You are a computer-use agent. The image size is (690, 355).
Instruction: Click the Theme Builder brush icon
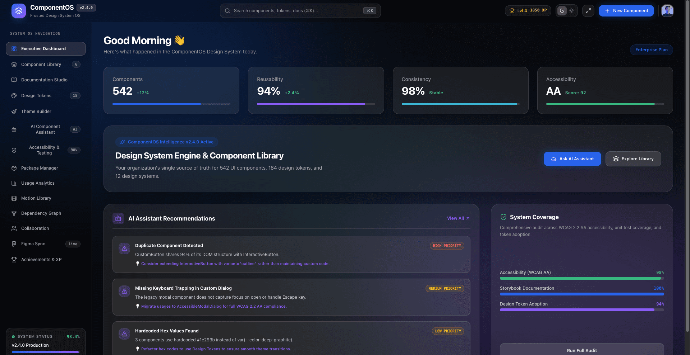[14, 112]
